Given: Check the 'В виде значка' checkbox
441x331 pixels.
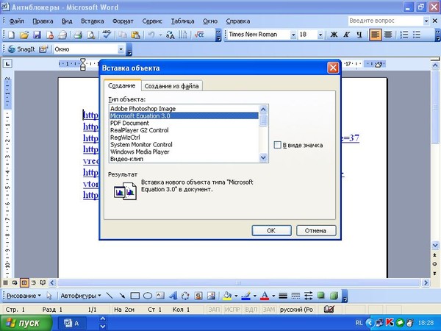Looking at the screenshot, I should coord(277,145).
